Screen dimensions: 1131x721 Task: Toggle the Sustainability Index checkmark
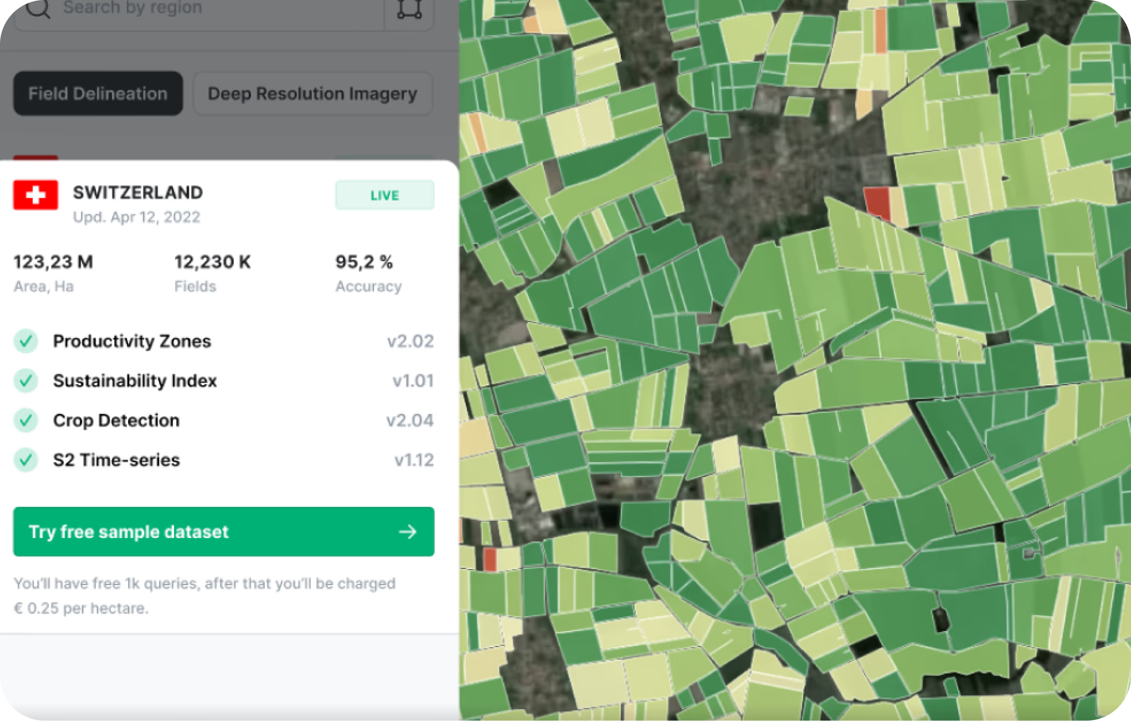coord(26,381)
